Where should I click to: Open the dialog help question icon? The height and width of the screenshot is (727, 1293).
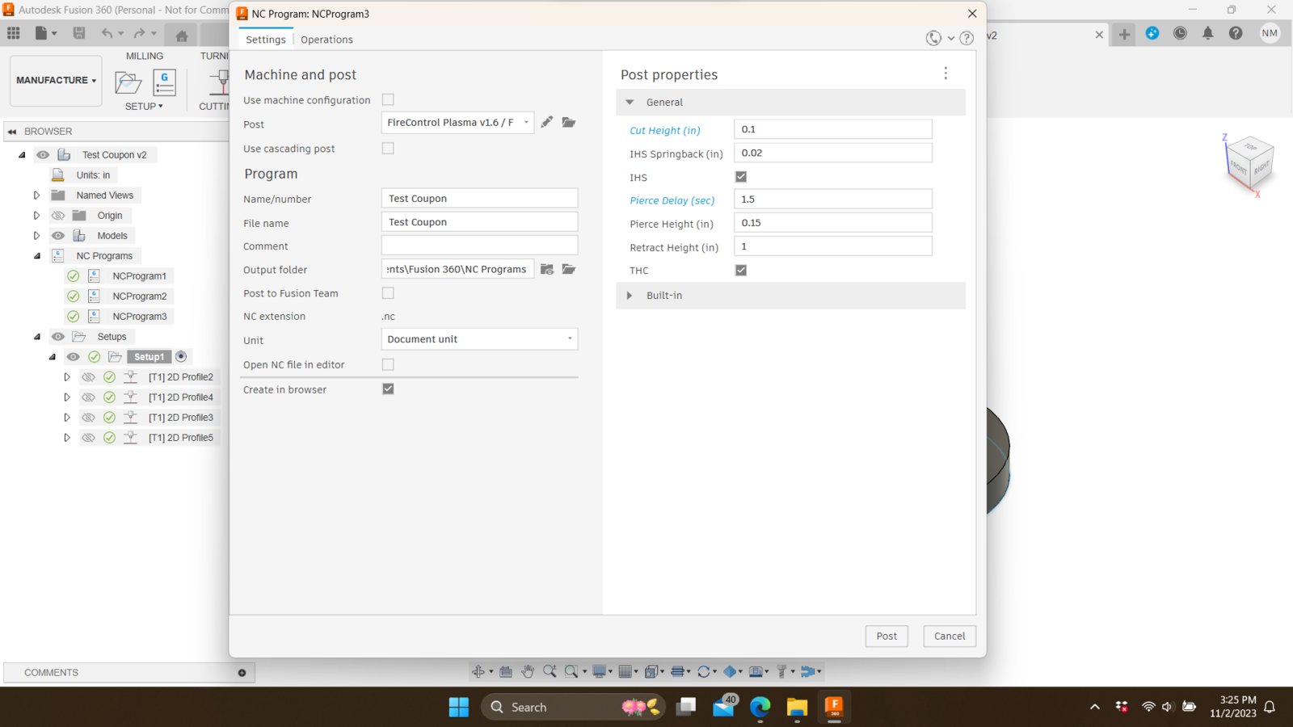(967, 38)
